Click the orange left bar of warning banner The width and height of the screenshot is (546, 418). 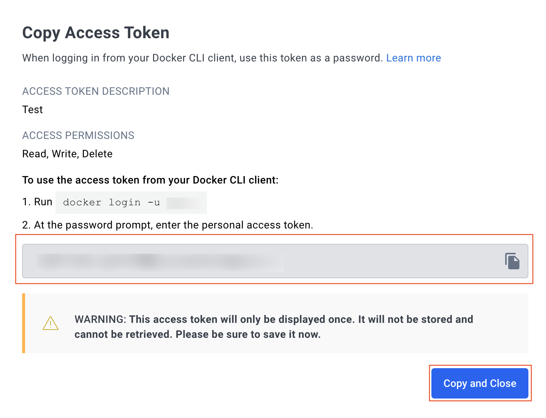point(24,323)
